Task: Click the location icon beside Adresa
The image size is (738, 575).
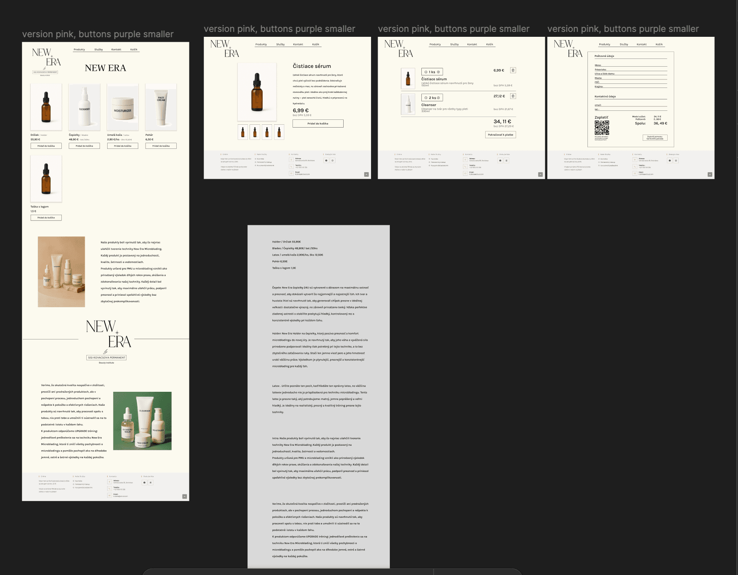Action: [x=291, y=160]
